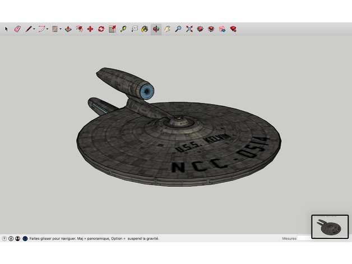Click the Mesures label

click(x=289, y=238)
